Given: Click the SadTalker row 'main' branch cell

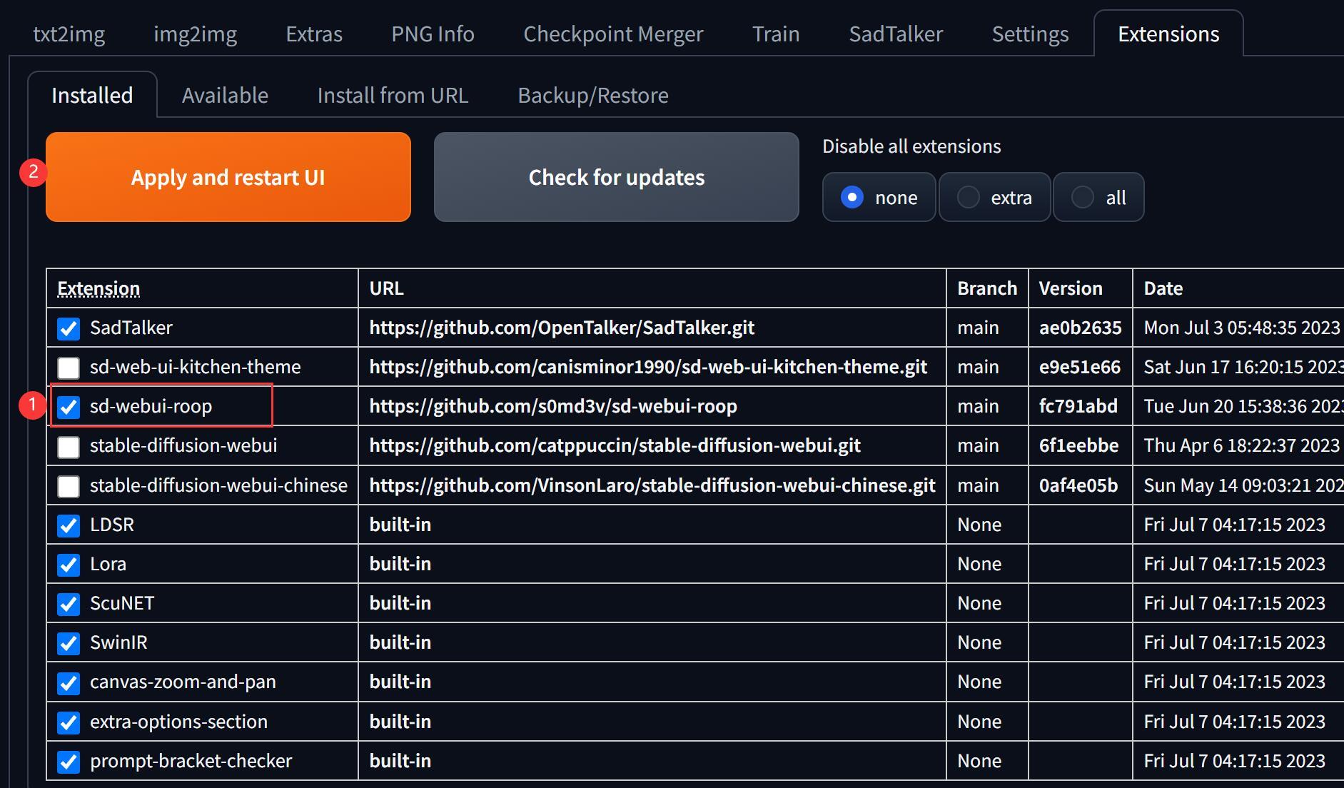Looking at the screenshot, I should [978, 328].
